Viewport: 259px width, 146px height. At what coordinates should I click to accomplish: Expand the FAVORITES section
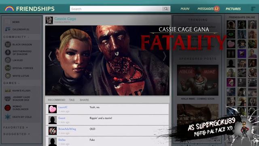[x=16, y=127]
